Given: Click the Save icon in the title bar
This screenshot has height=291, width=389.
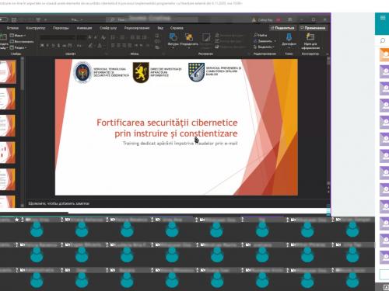Looking at the screenshot, I should pos(14,19).
